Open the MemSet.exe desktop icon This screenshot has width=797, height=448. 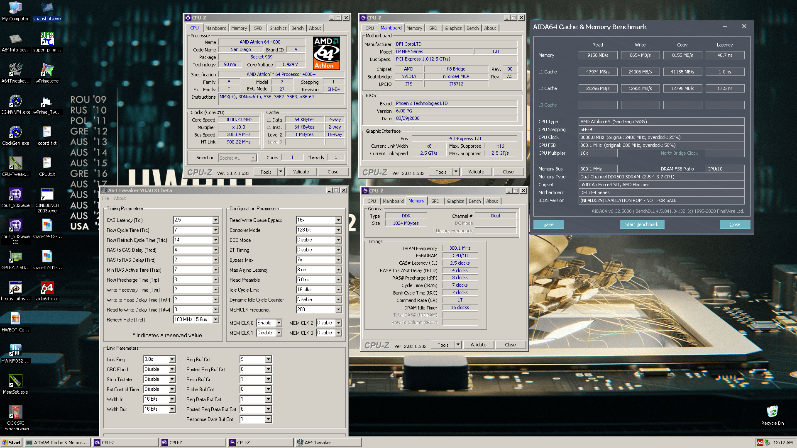point(15,385)
